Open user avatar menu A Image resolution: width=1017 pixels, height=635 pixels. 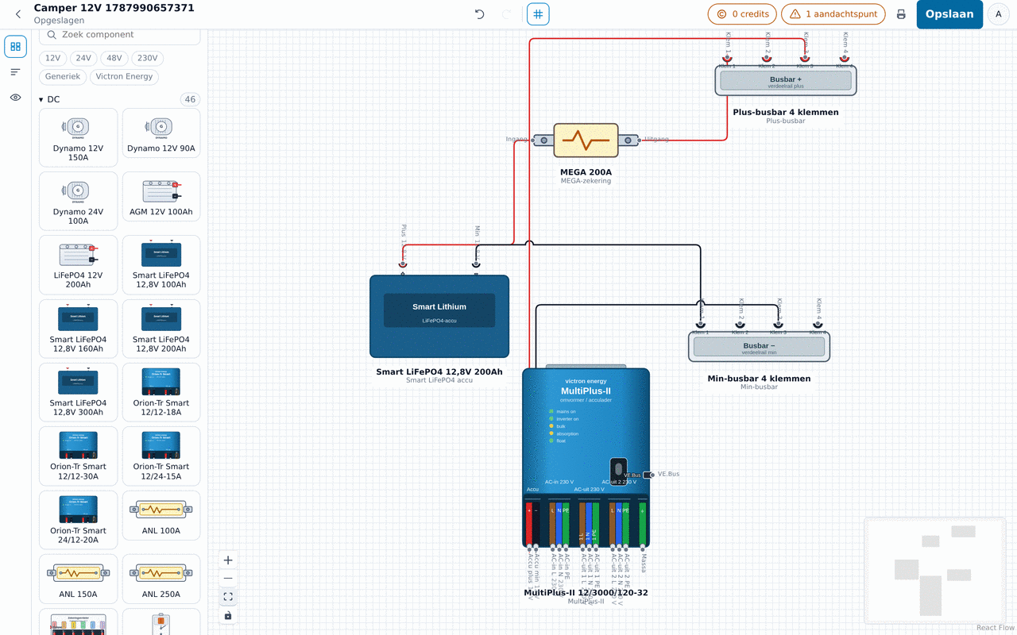coord(999,14)
